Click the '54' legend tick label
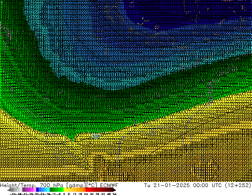 (x=114, y=194)
